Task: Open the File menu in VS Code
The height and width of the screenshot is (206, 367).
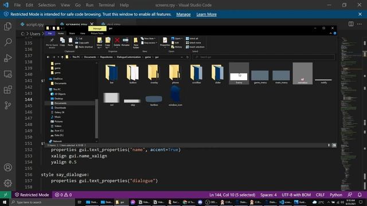Action: click(17, 5)
